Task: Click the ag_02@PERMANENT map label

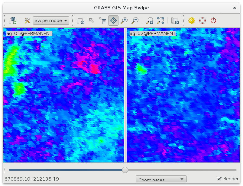Action: coord(153,34)
